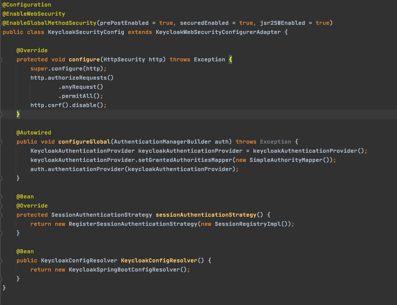Click @Bean above sessionAuthenticationStrategy method
This screenshot has height=305, width=397.
point(25,197)
